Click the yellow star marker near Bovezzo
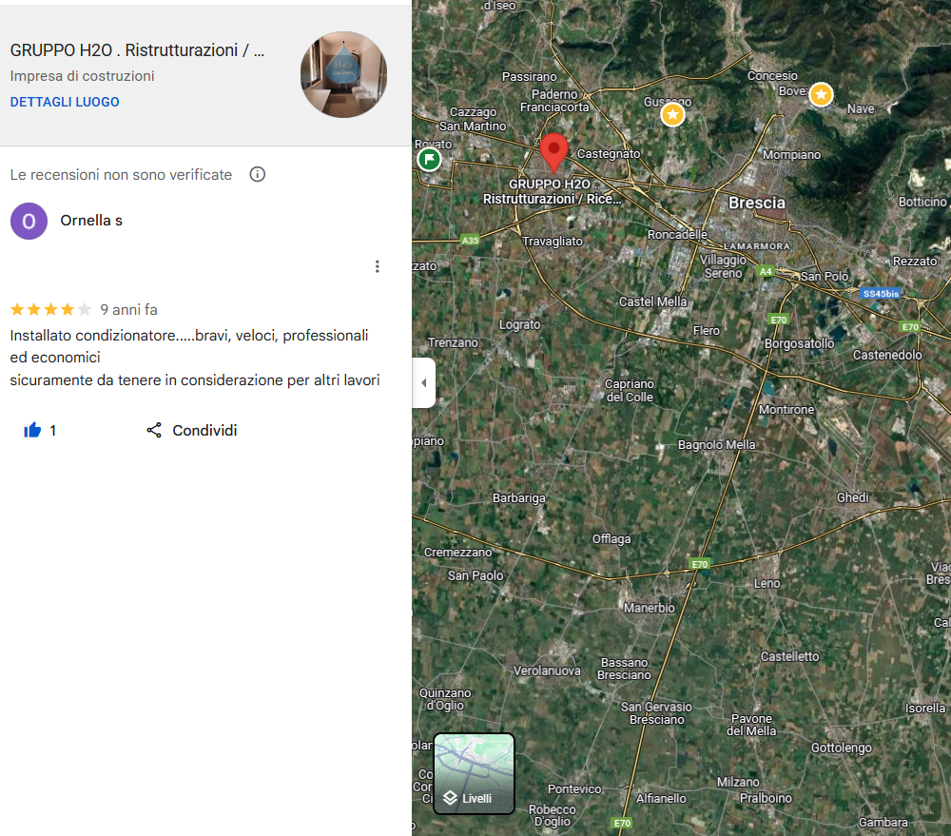Image resolution: width=951 pixels, height=836 pixels. [821, 94]
